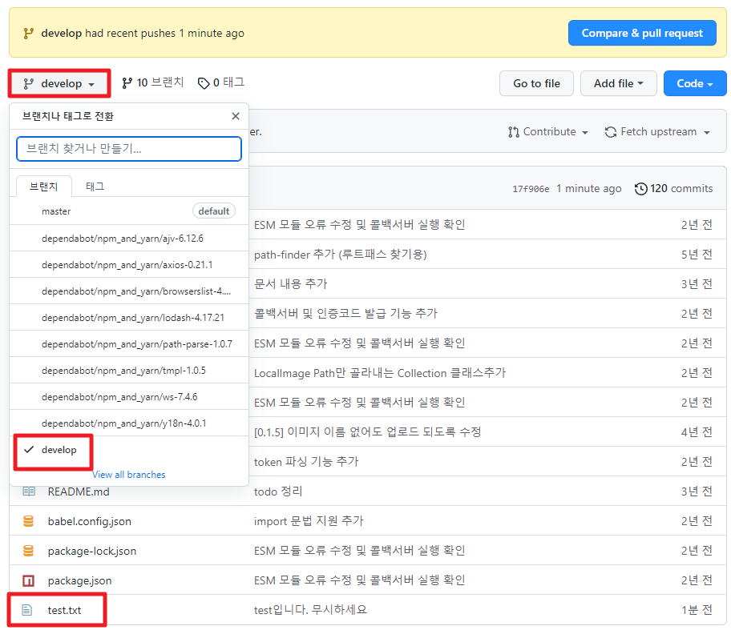Open package-lock.json file
731x630 pixels.
[x=92, y=552]
